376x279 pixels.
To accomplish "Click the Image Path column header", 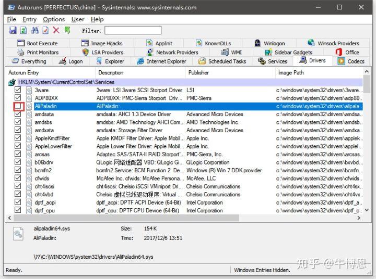I will [x=320, y=73].
